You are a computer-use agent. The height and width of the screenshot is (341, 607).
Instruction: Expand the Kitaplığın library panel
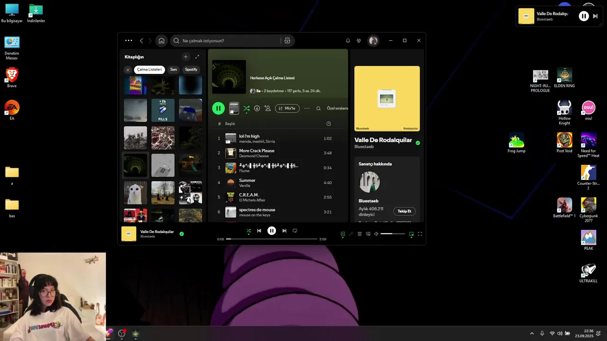pos(197,57)
